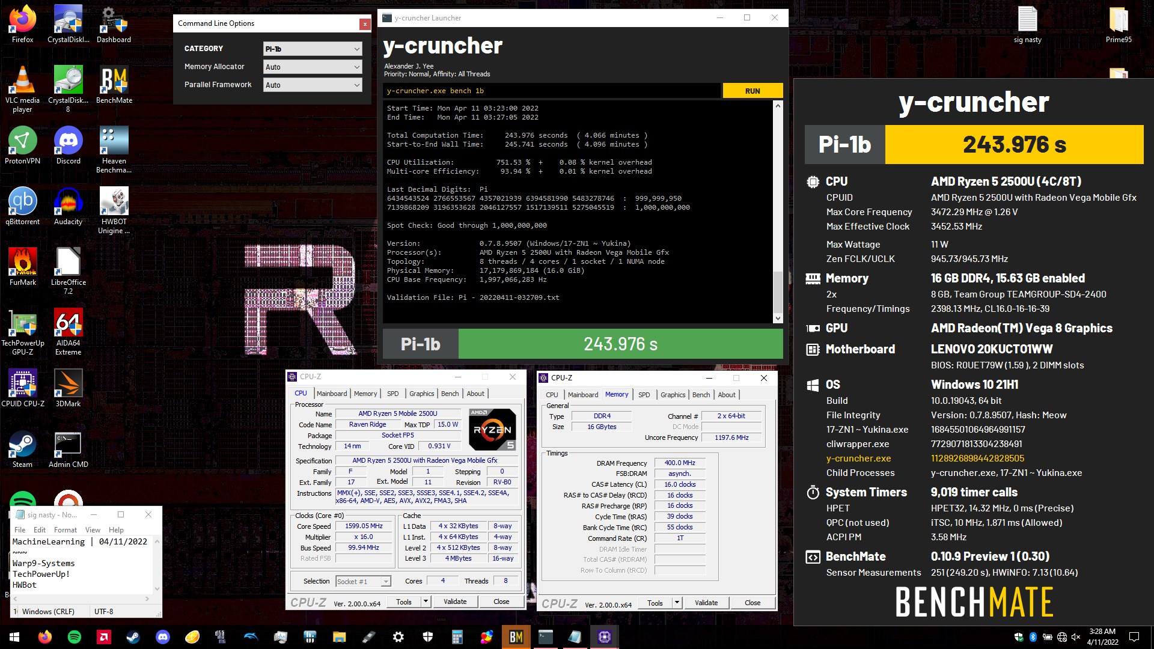Click Validate button in right CPU-Z
1154x649 pixels.
point(706,603)
